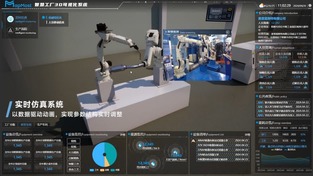
Task: Click the 熔炼 process button
Action: click(x=74, y=141)
